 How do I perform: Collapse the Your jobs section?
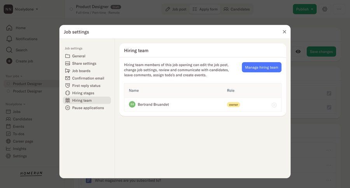(x=14, y=76)
